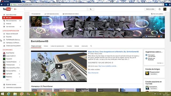This screenshot has height=96, width=171.
Task: Select Mi canal in sidebar
Action: point(12,18)
